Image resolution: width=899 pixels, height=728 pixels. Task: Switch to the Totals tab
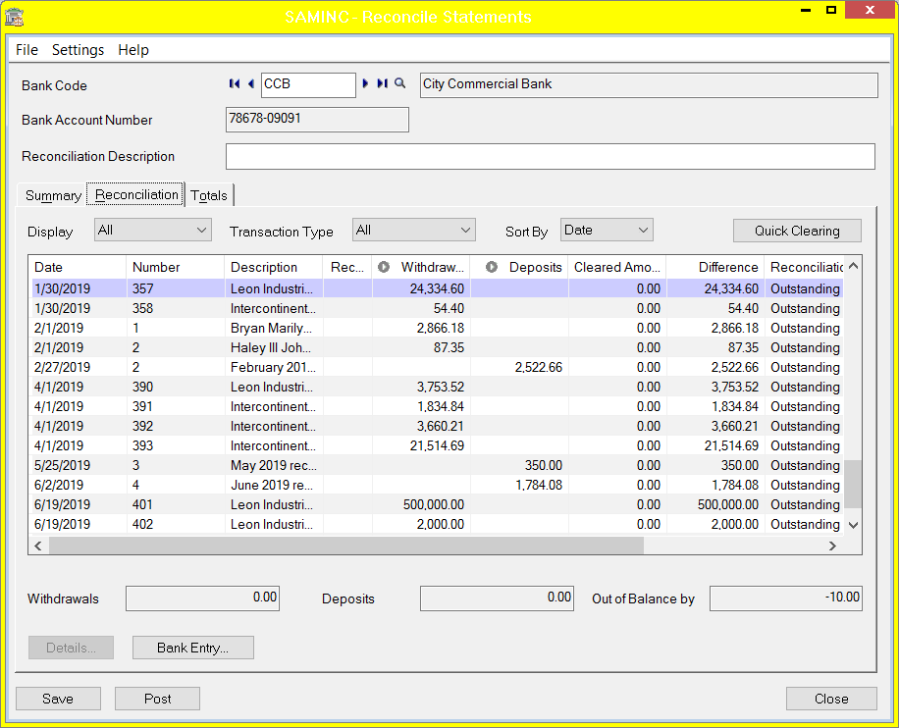point(209,194)
